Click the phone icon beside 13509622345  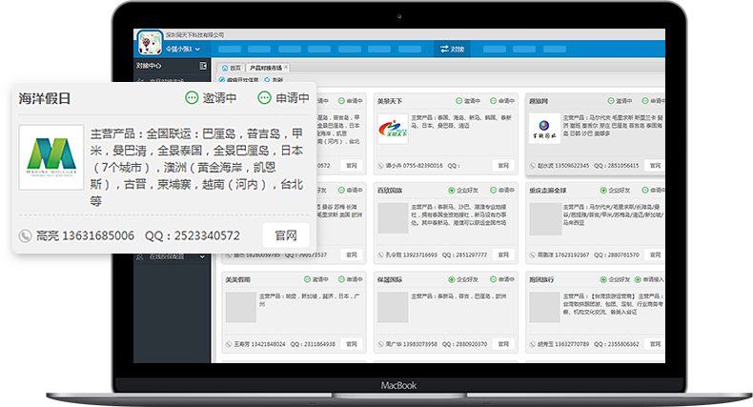(x=532, y=166)
